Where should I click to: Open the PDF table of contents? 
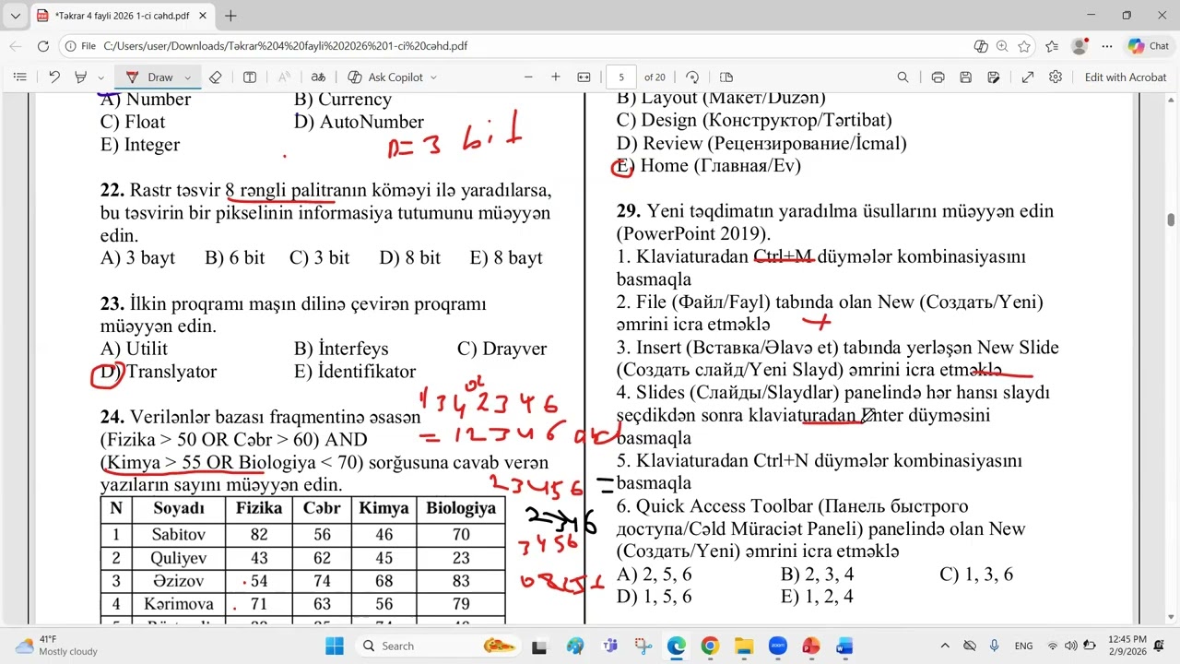20,77
